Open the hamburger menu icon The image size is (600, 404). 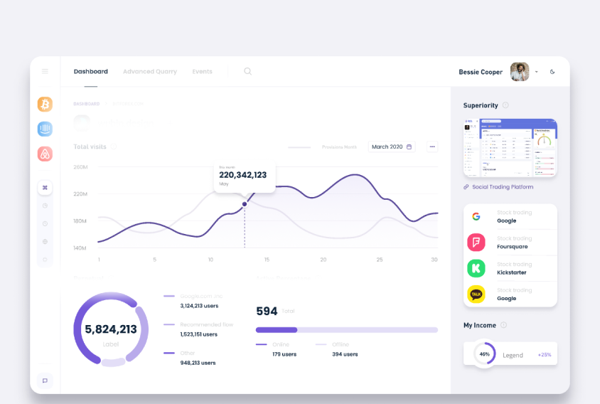coord(45,71)
